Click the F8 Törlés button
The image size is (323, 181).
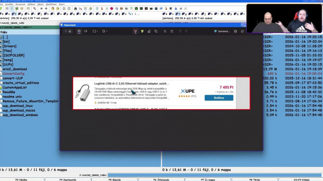click(x=255, y=179)
